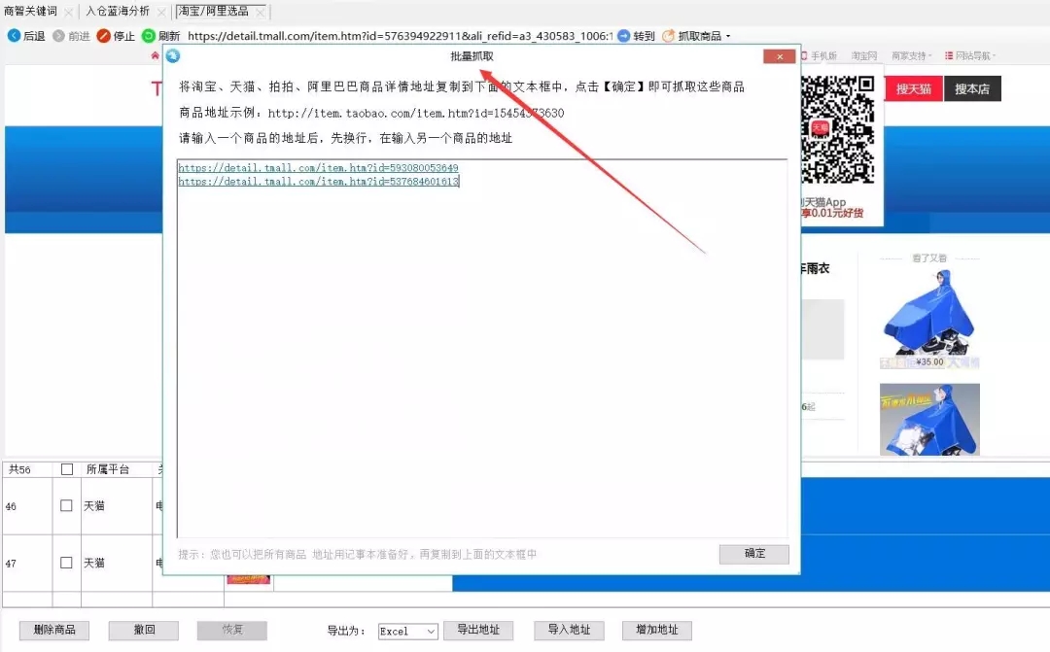The height and width of the screenshot is (652, 1050).
Task: Click the 搜本店 button
Action: [972, 89]
